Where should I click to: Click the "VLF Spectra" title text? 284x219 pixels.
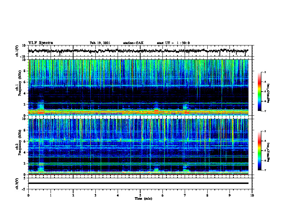pyautogui.click(x=41, y=43)
